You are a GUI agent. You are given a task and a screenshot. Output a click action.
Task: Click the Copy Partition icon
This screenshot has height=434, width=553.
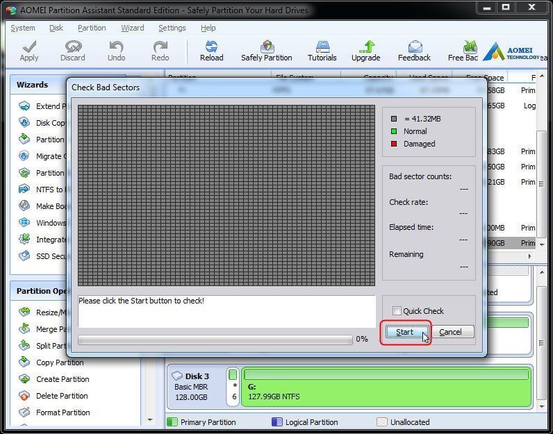pos(24,362)
